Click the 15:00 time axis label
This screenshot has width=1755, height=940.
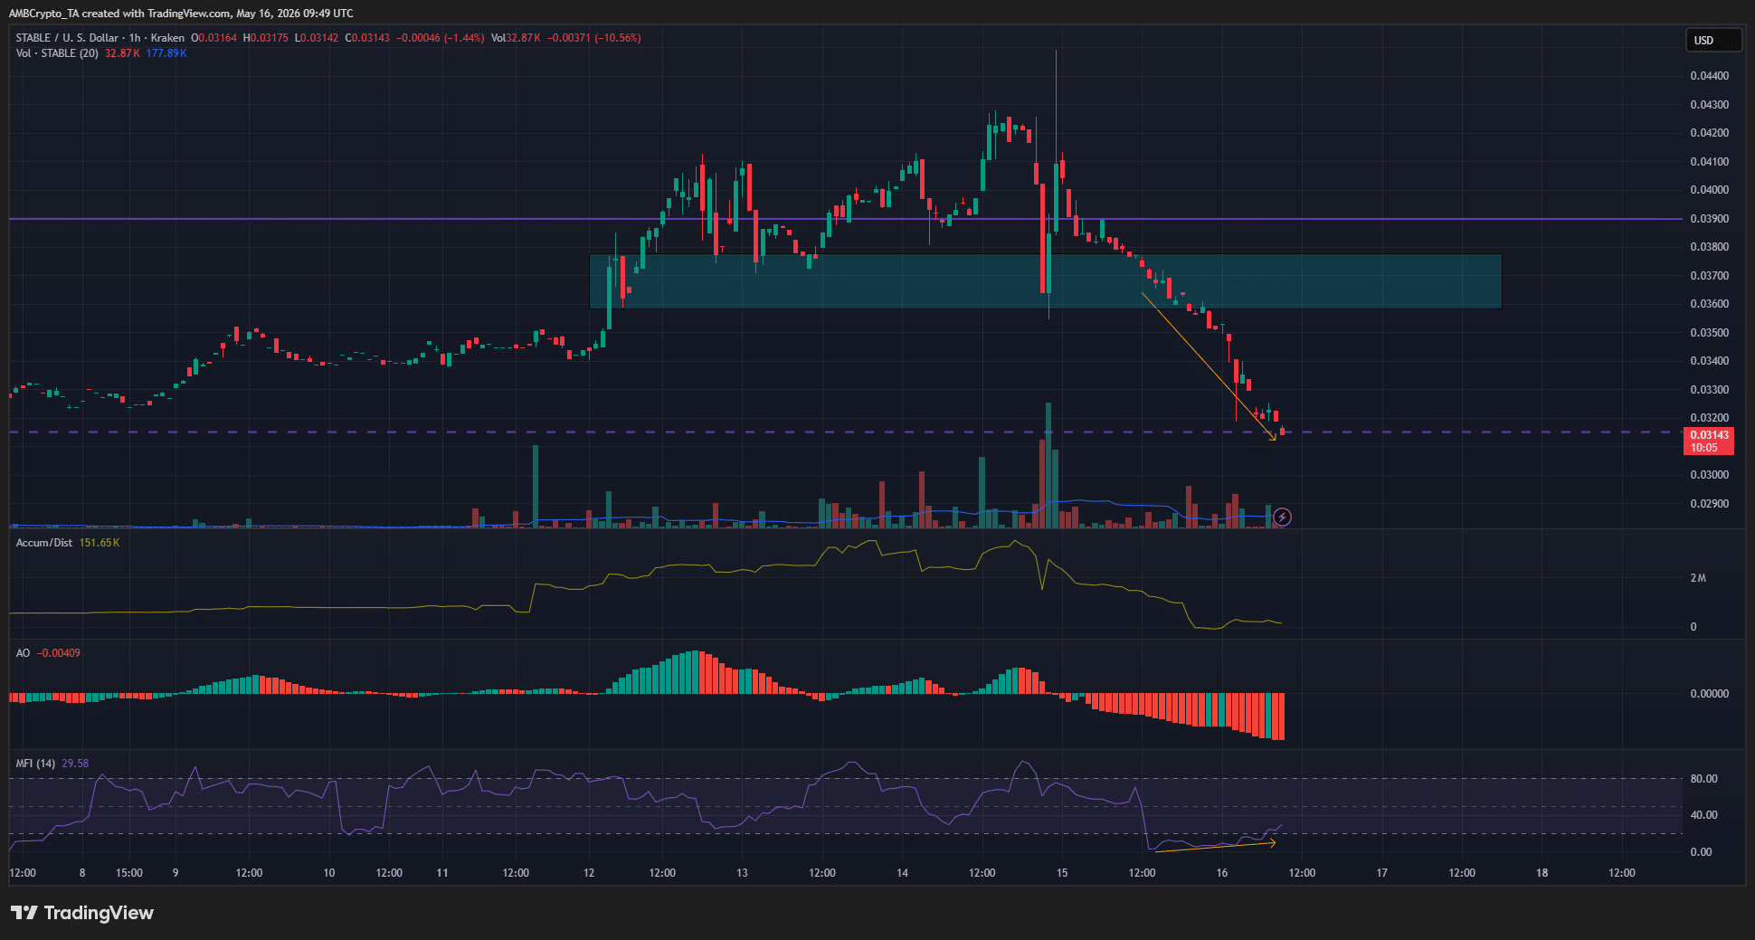tap(129, 873)
